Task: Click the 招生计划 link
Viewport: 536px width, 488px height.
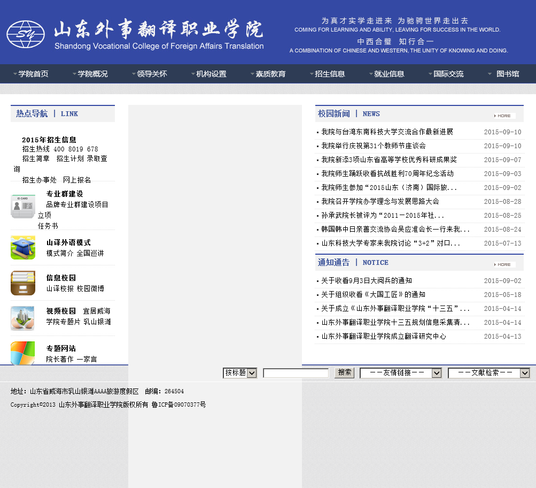Action: (70, 158)
